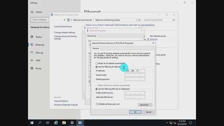Click into the IP address field
Image resolution: width=224 pixels, height=126 pixels.
tap(135, 71)
